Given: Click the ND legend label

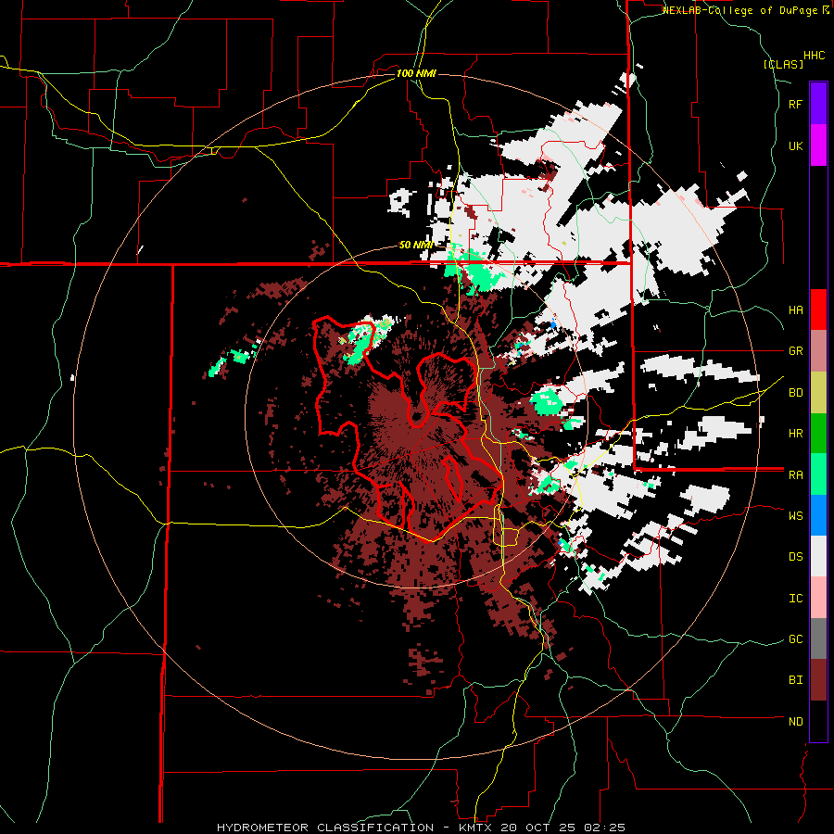Looking at the screenshot, I should (795, 722).
